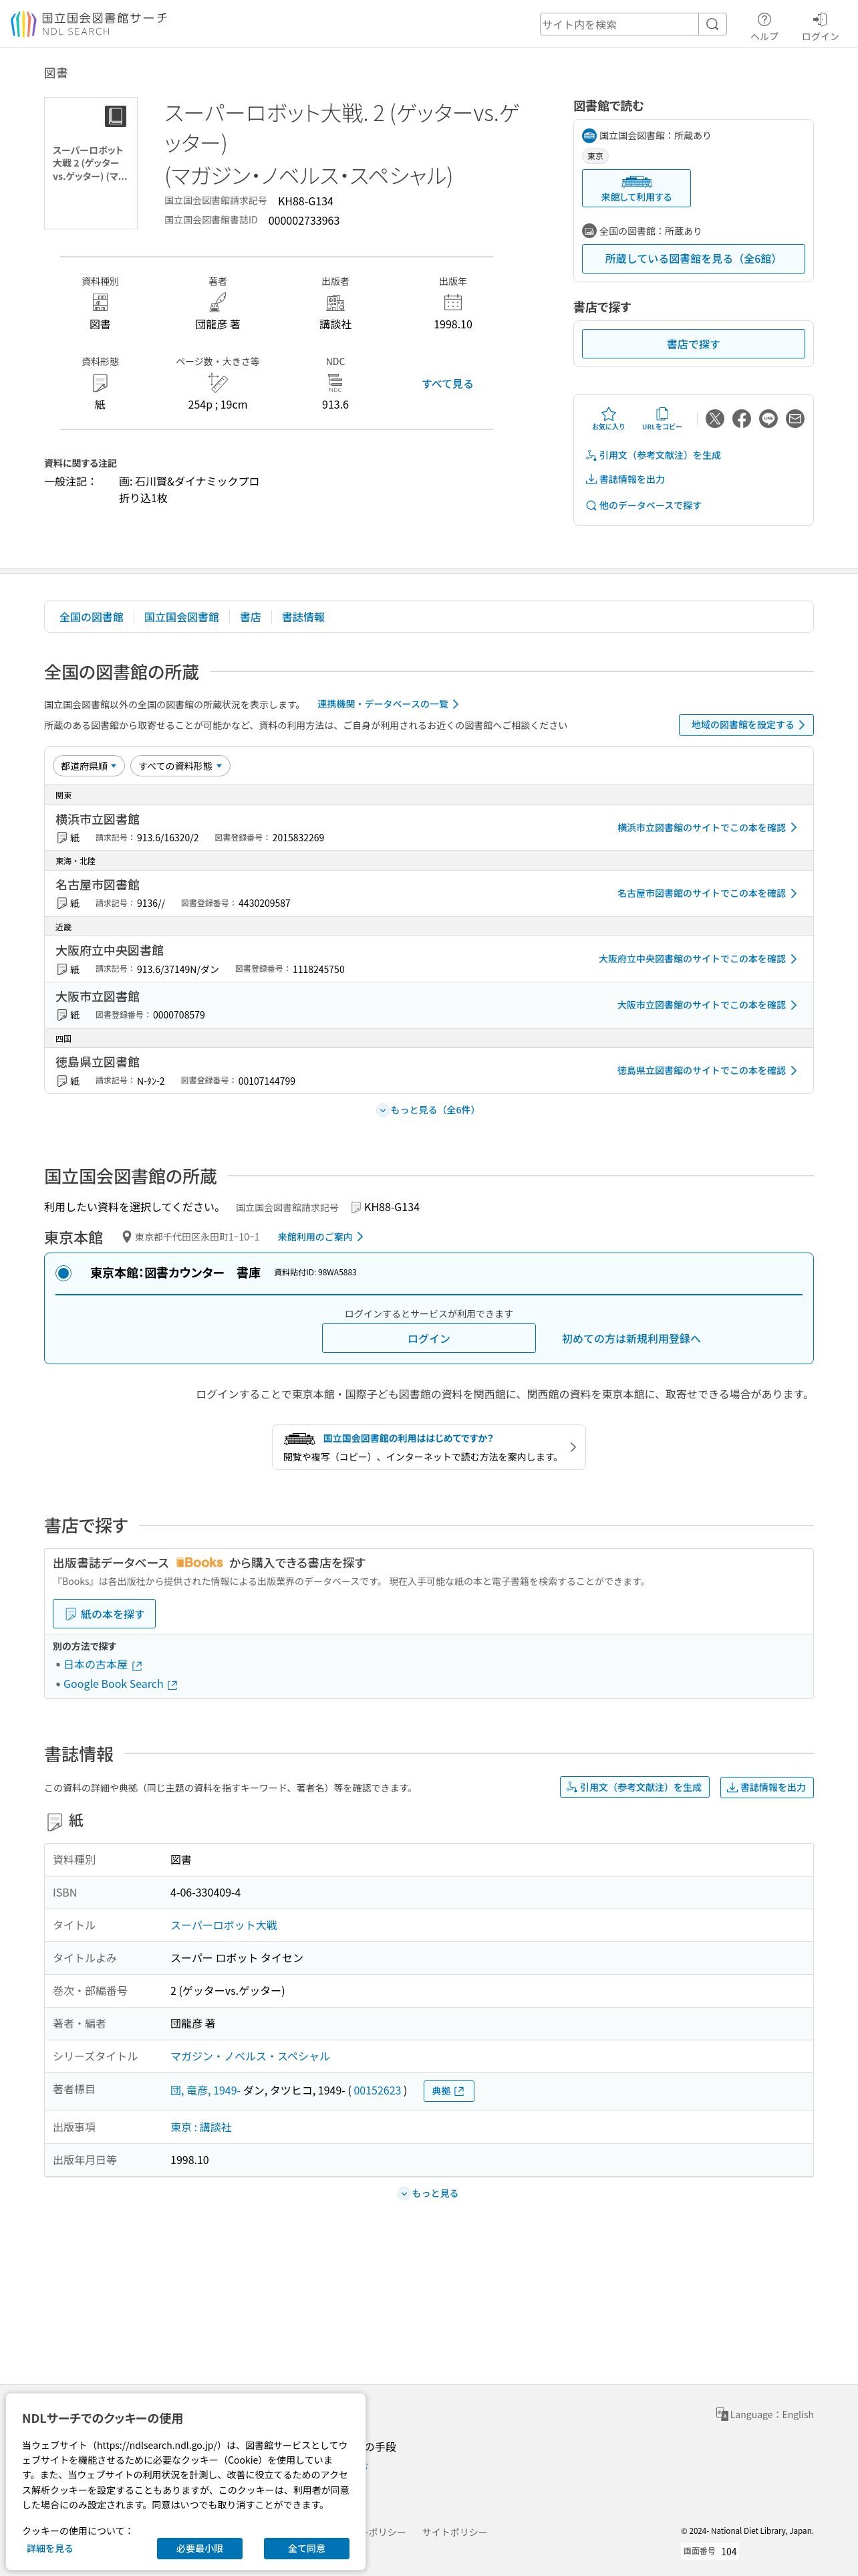Click the publication year calendar icon
The image size is (858, 2576).
click(452, 302)
